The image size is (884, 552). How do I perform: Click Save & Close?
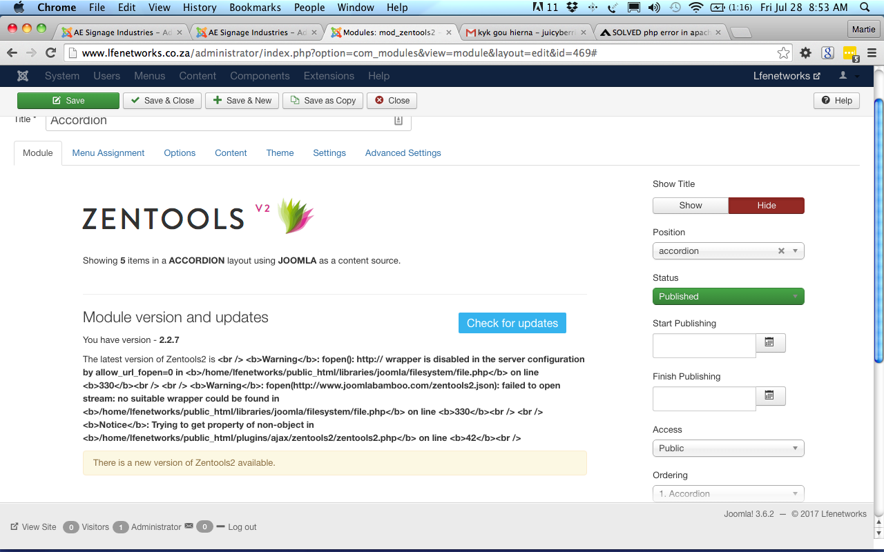(x=162, y=101)
